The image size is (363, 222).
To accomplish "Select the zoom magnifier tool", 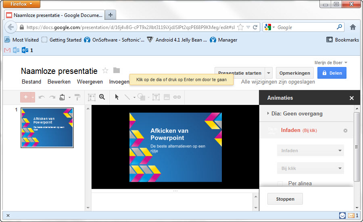I will click(x=102, y=97).
